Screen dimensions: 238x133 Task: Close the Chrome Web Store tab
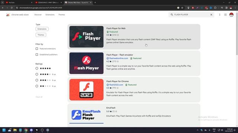click(91, 3)
